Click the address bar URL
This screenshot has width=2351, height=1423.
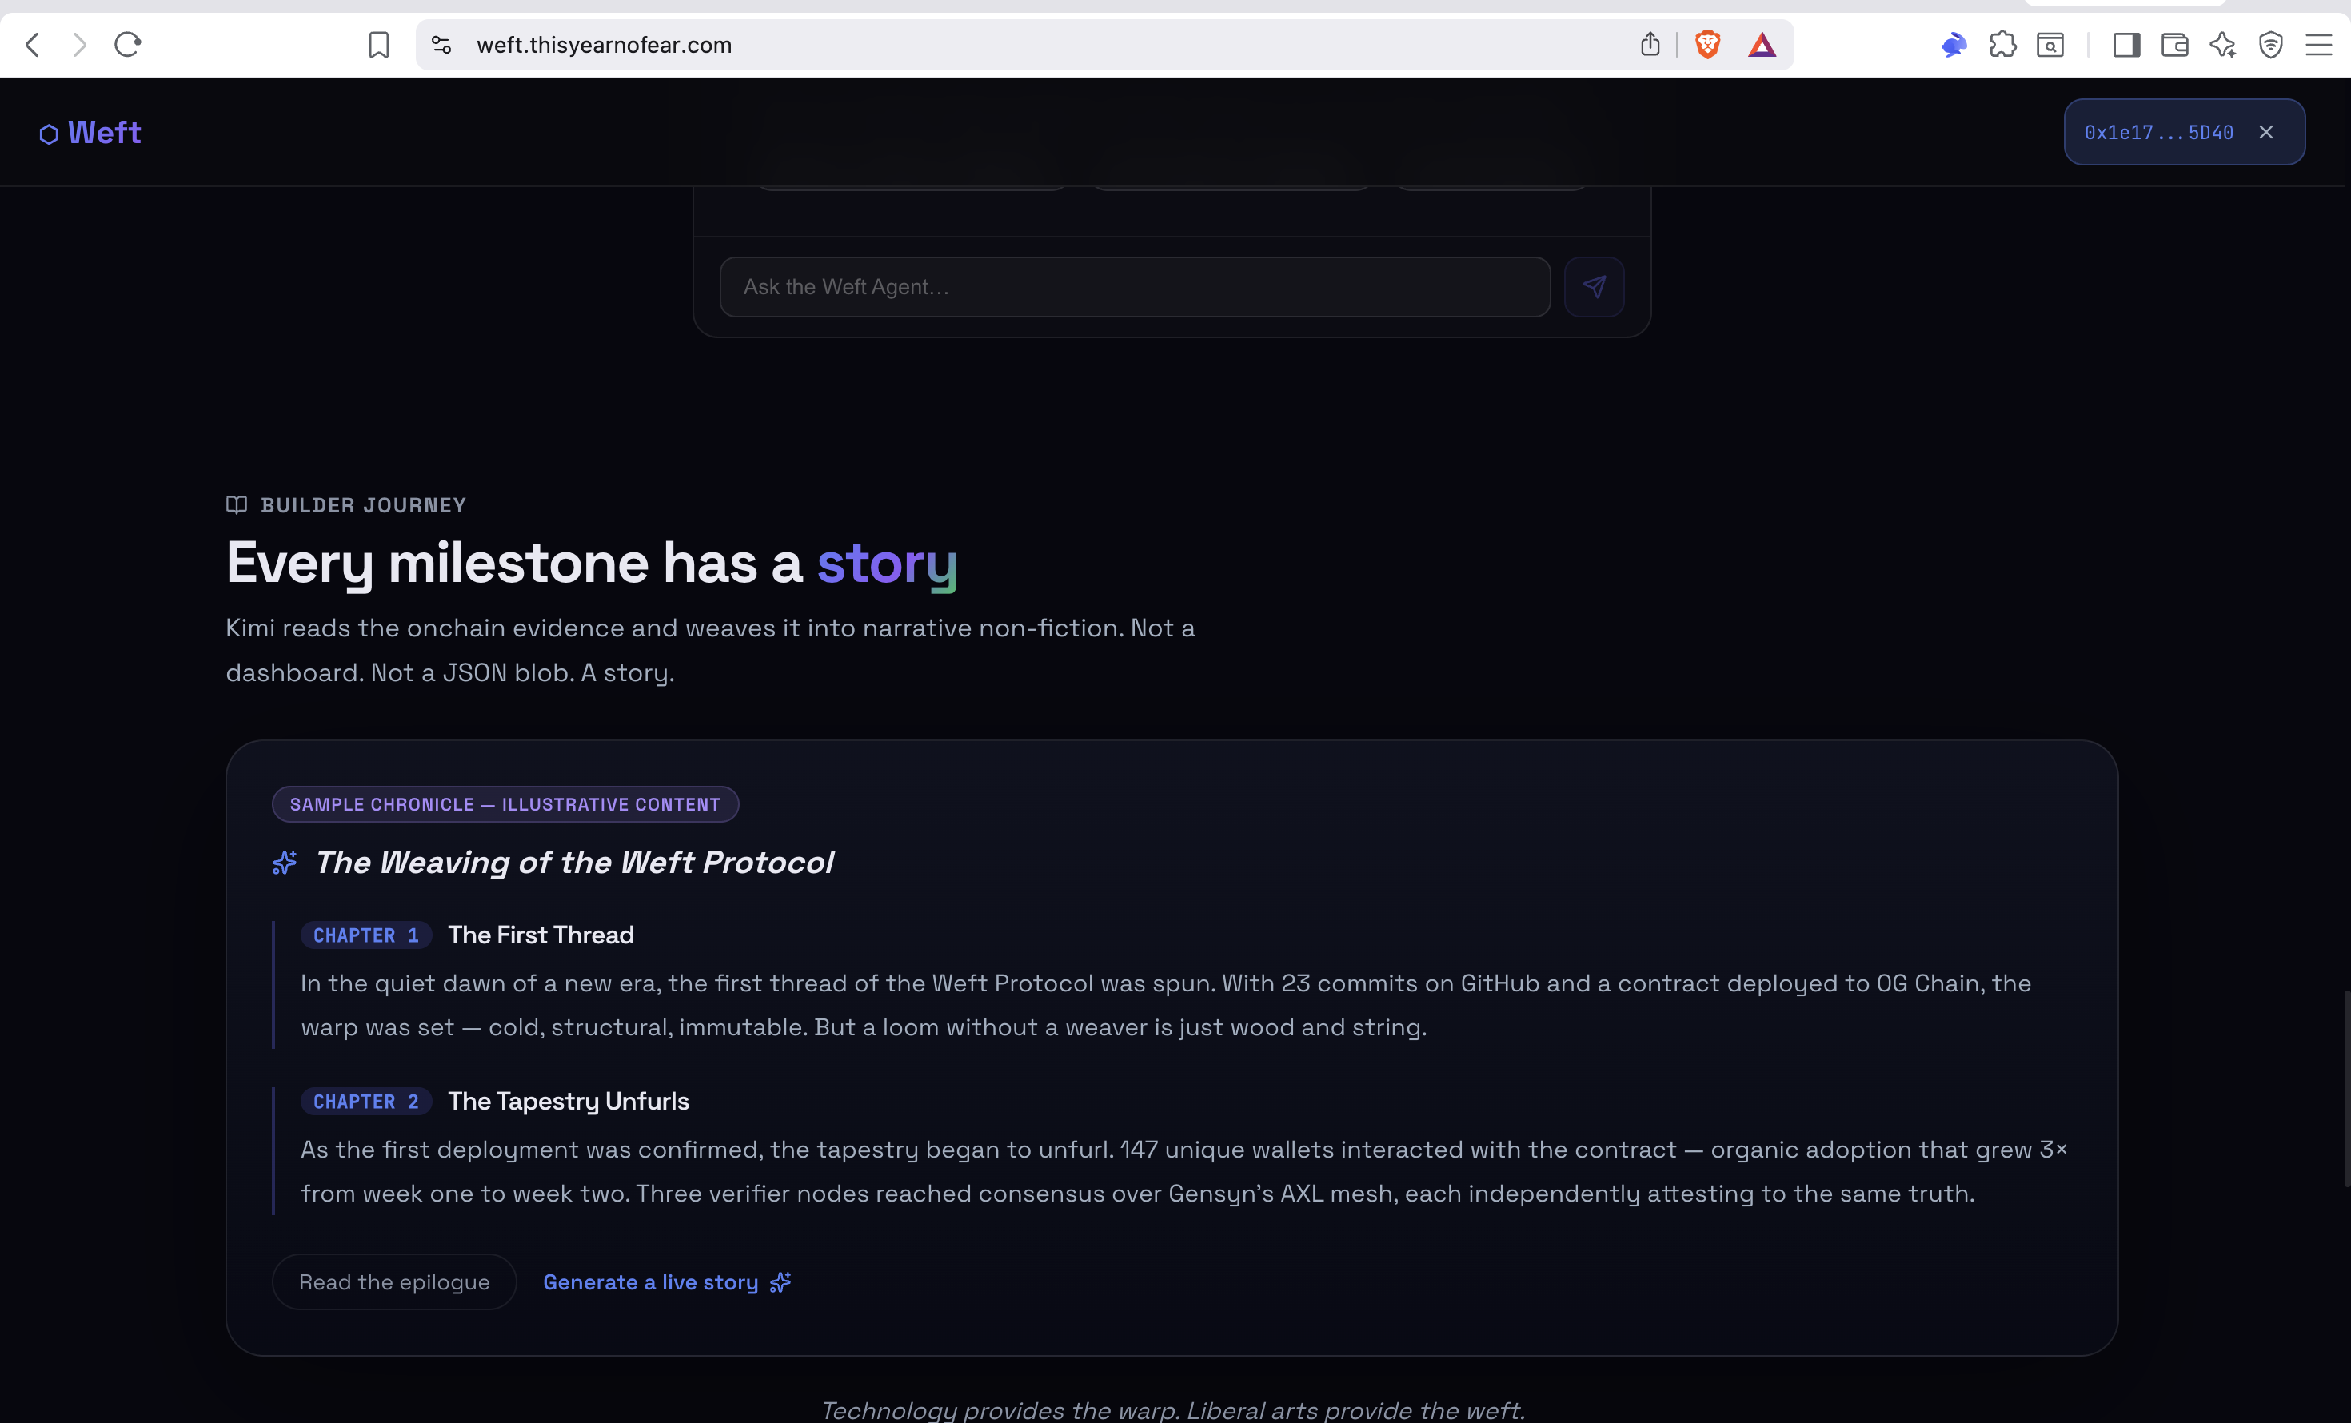click(x=604, y=45)
